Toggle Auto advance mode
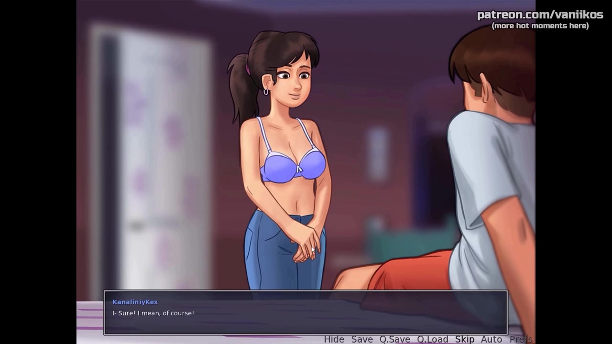The image size is (612, 344). (492, 339)
